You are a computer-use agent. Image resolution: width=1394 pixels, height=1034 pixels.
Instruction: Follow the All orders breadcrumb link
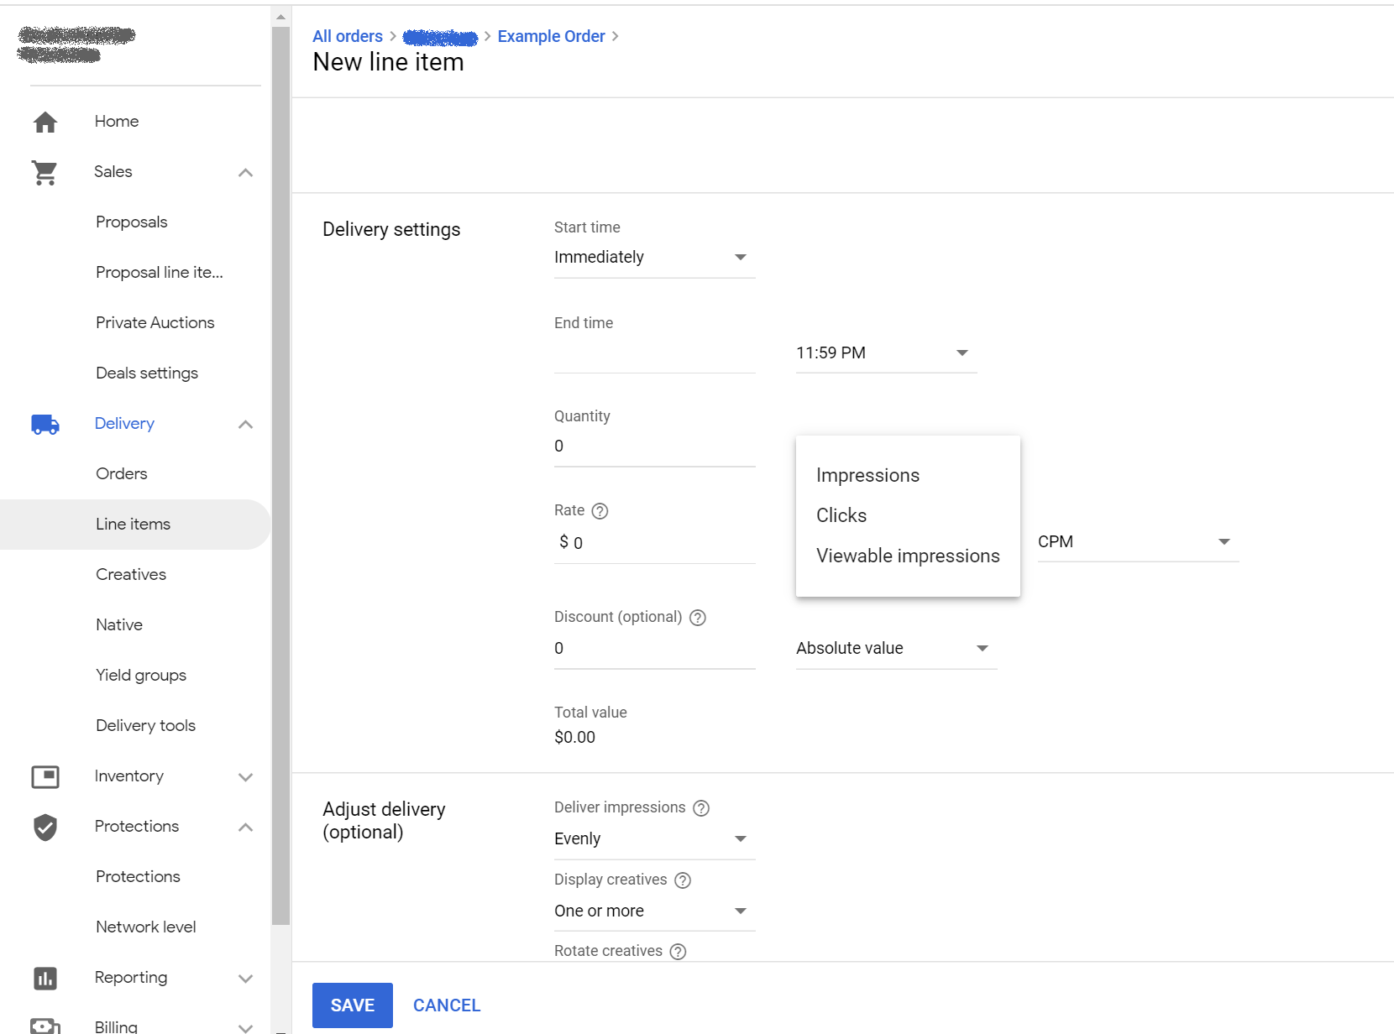coord(347,36)
